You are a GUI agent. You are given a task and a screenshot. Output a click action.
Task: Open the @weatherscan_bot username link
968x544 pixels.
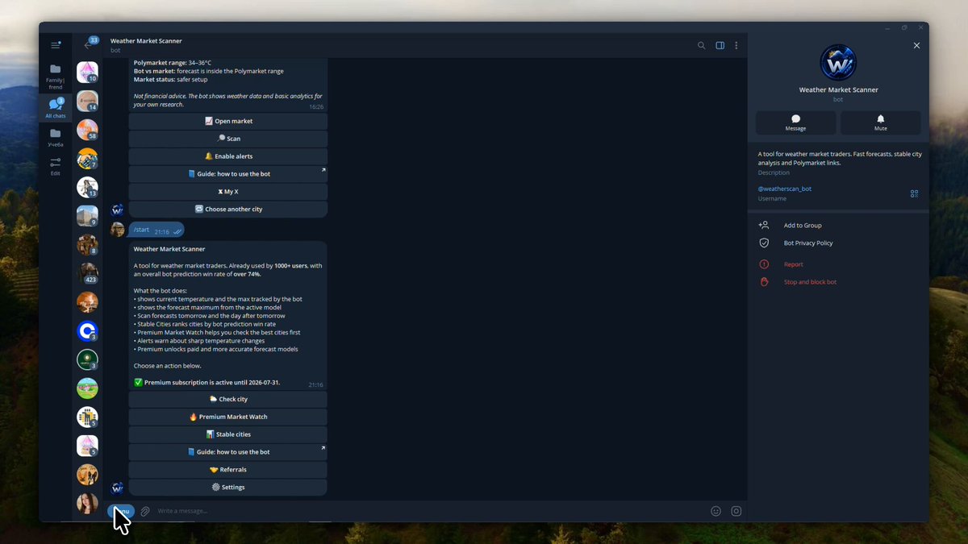784,189
